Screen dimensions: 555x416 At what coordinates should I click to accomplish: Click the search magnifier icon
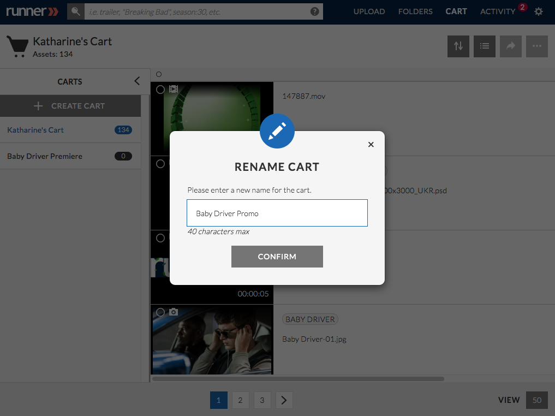(x=76, y=11)
